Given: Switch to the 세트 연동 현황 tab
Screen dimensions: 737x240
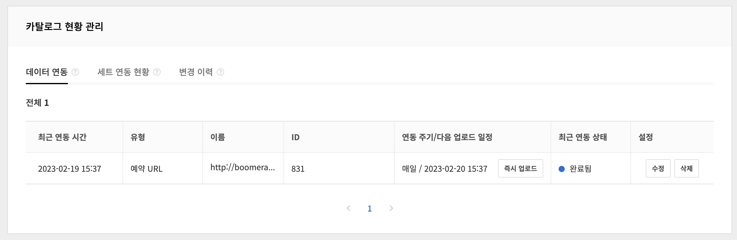Looking at the screenshot, I should point(123,72).
